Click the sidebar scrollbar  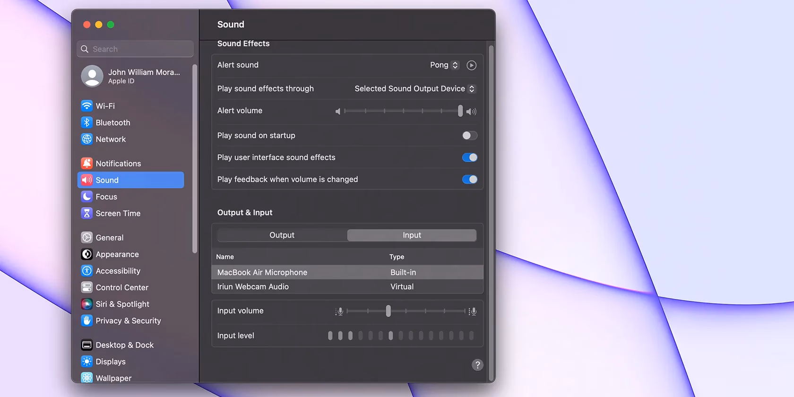195,159
